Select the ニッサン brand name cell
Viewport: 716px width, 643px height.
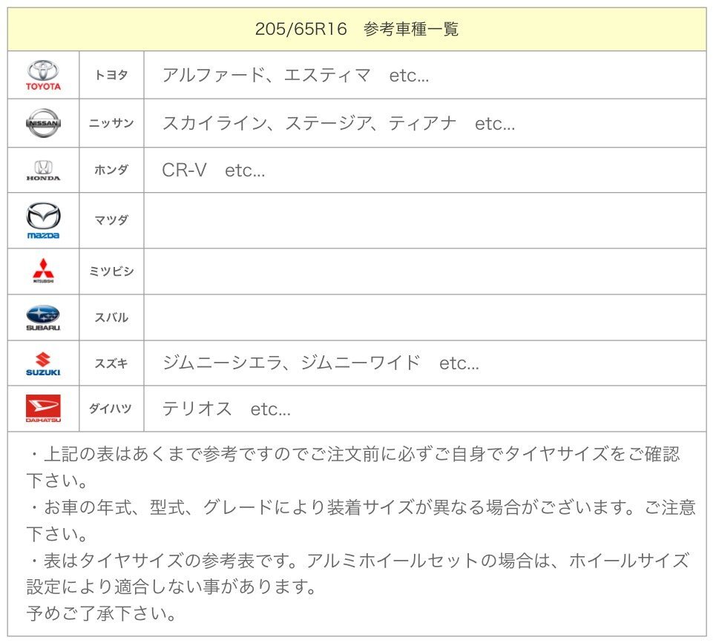[111, 123]
